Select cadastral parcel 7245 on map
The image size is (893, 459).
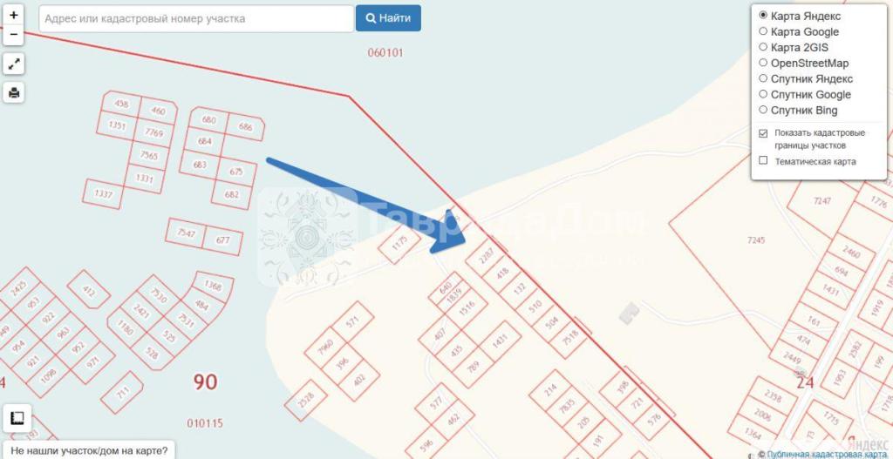(x=756, y=240)
